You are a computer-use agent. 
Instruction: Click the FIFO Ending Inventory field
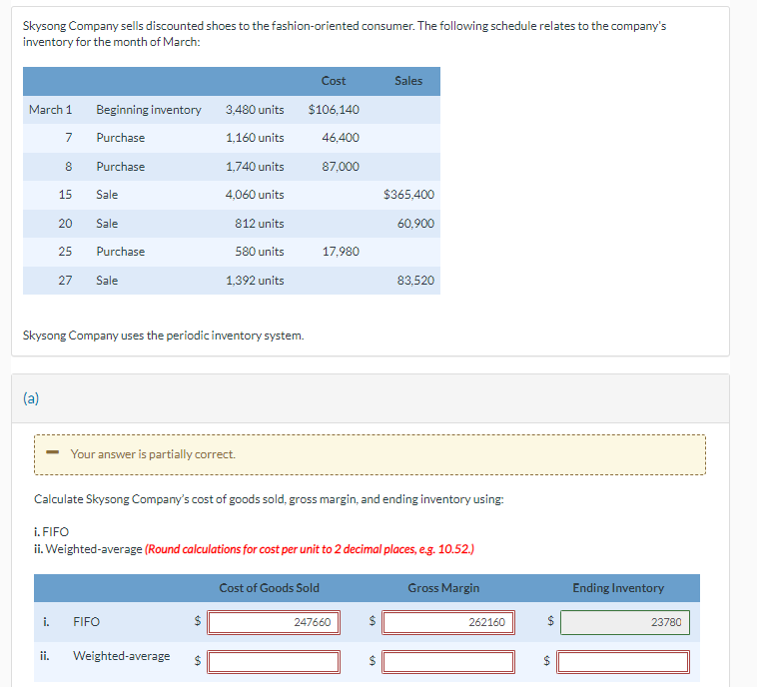coord(625,622)
